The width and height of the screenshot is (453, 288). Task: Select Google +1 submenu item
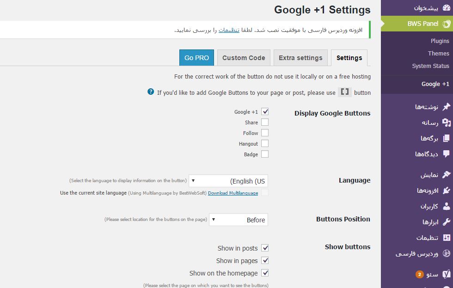click(x=435, y=84)
